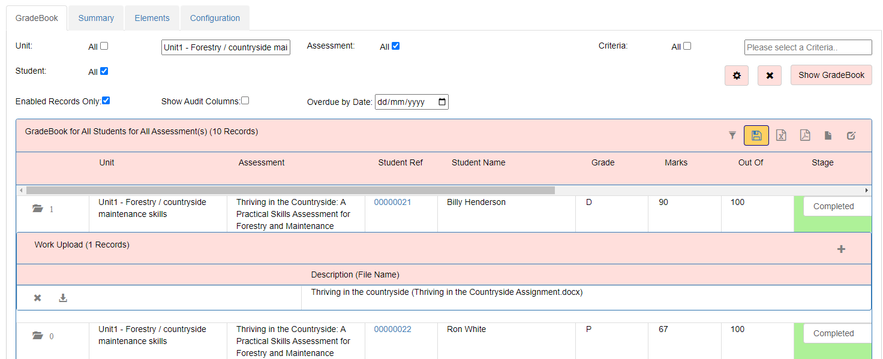Delete the Thriving in the countryside work upload
The height and width of the screenshot is (359, 883).
(x=37, y=298)
